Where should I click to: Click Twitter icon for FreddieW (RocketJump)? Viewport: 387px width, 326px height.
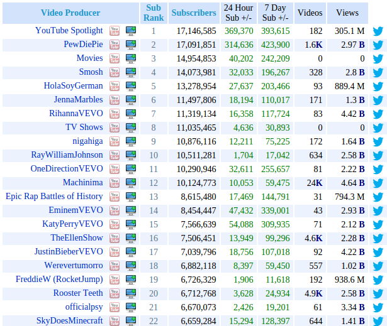point(378,280)
